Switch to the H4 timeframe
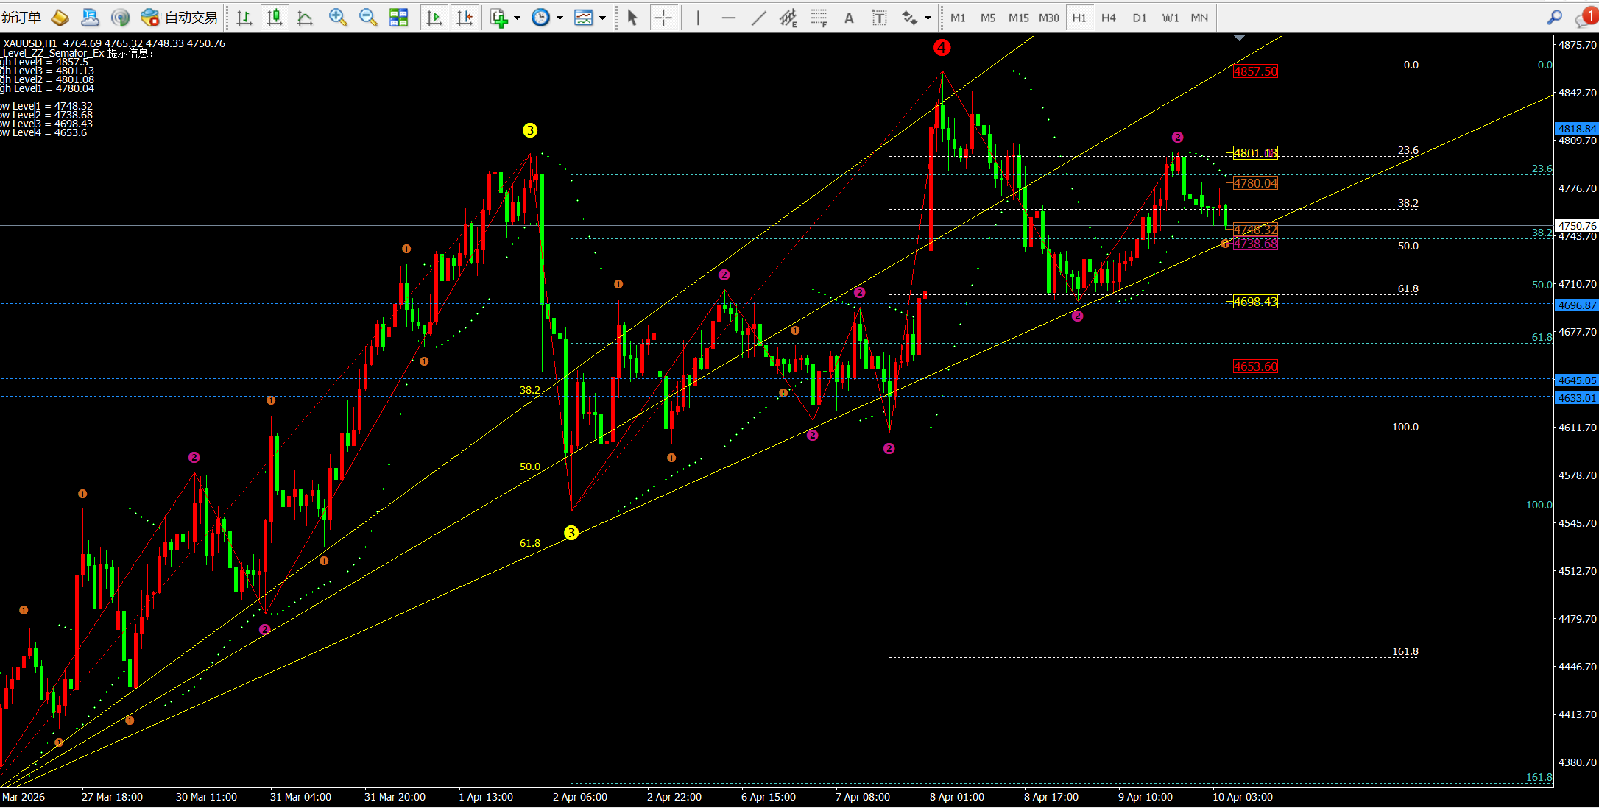Screen dimensions: 1599x808 click(x=1109, y=18)
